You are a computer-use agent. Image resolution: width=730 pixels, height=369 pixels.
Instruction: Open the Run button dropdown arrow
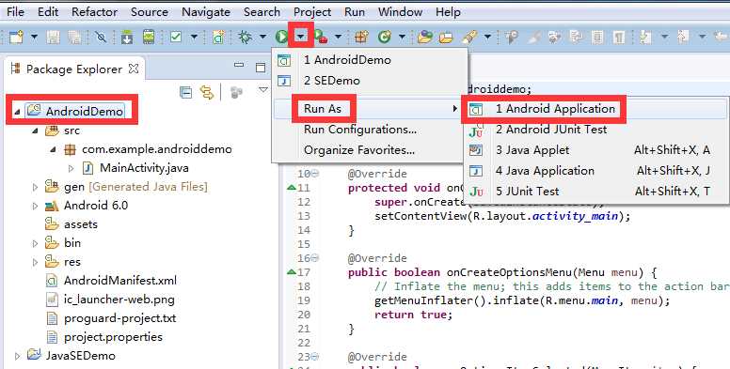pyautogui.click(x=301, y=37)
